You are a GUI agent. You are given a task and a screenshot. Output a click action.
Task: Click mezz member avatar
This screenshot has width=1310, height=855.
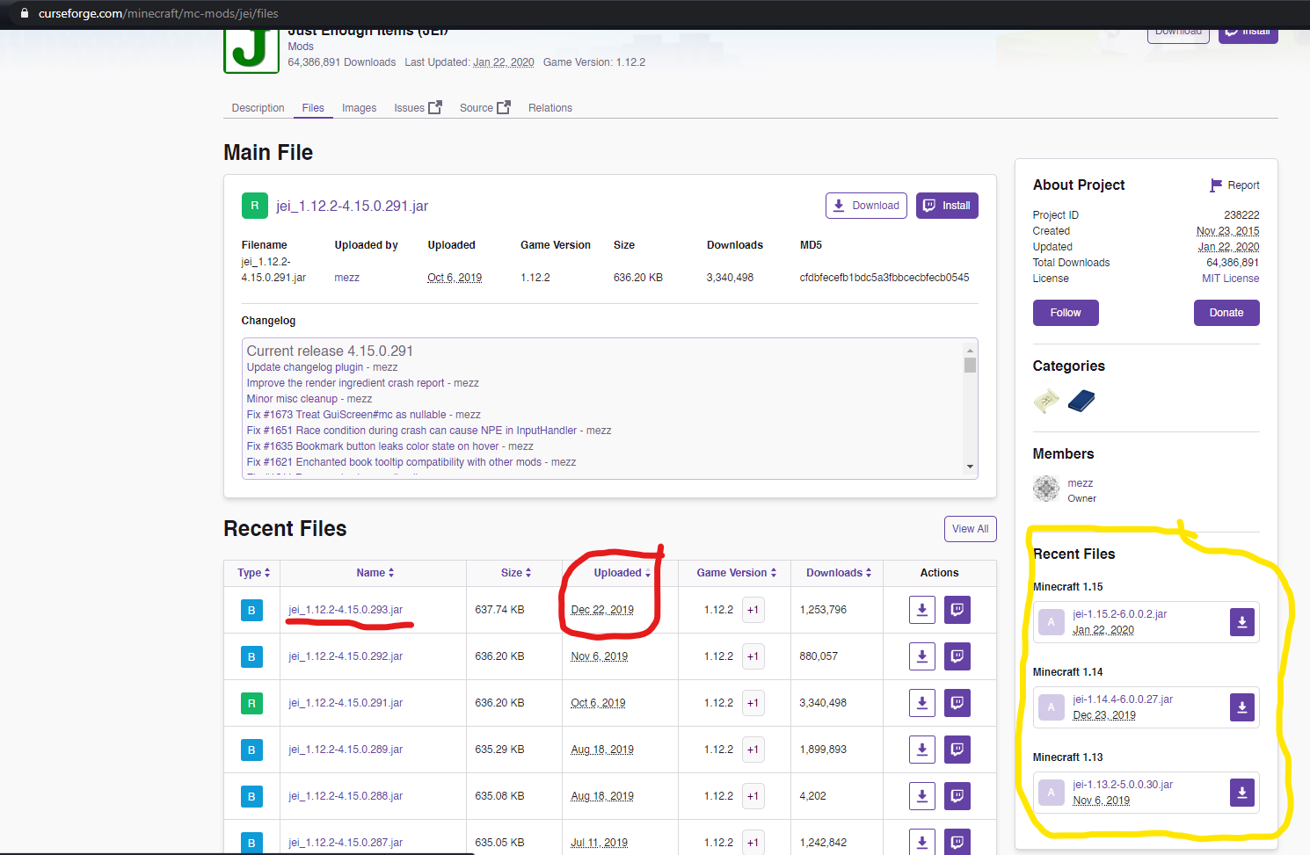click(1046, 489)
